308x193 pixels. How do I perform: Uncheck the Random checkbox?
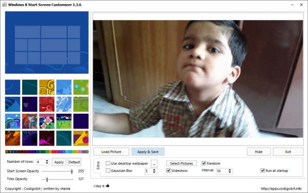click(x=204, y=163)
